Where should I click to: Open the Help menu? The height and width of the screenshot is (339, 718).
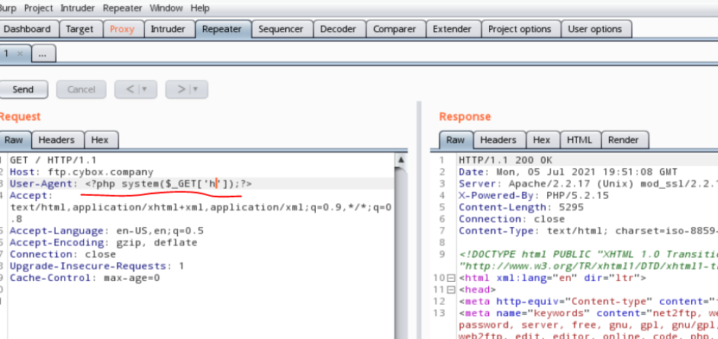(x=200, y=8)
